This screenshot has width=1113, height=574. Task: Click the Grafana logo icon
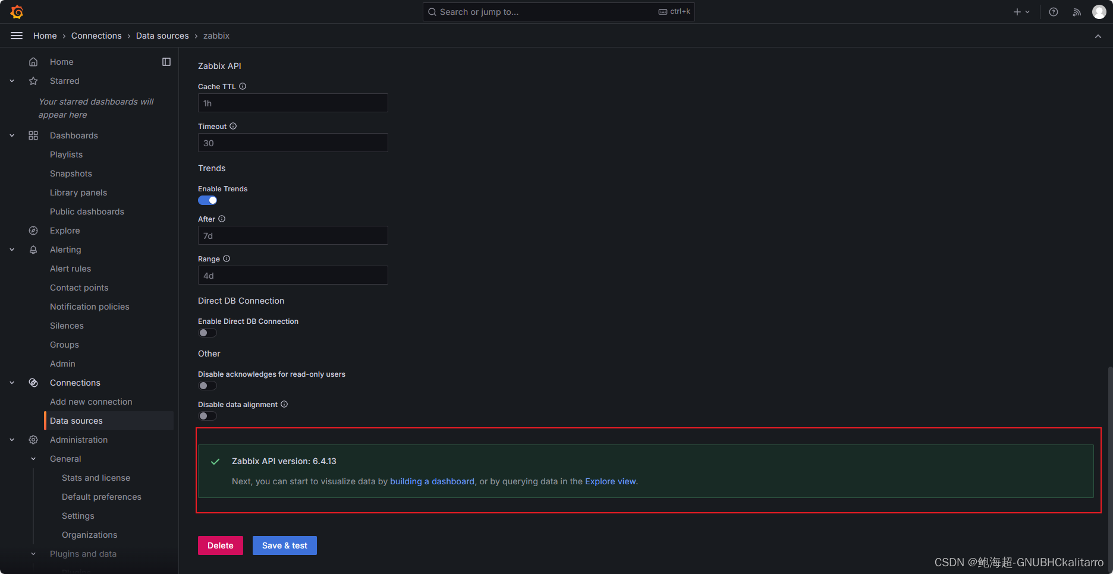[17, 12]
